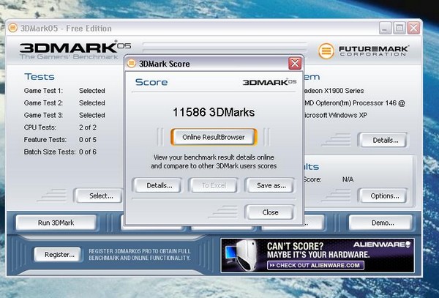Click the Microsoft Windows XP text
The height and width of the screenshot is (298, 439).
[335, 115]
